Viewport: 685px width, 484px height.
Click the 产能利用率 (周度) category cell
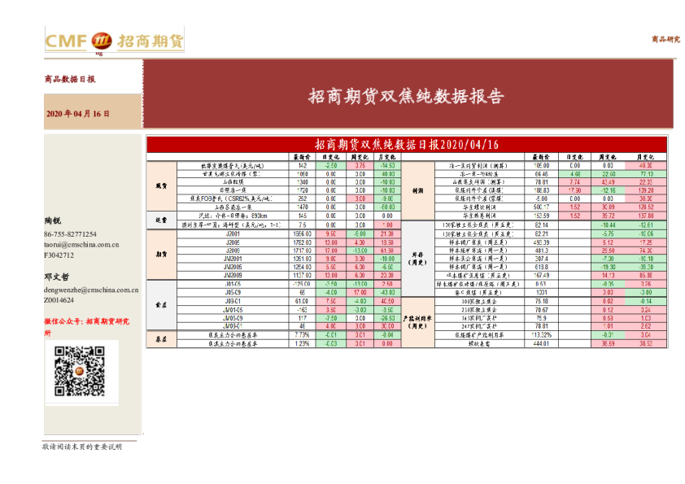(x=418, y=321)
